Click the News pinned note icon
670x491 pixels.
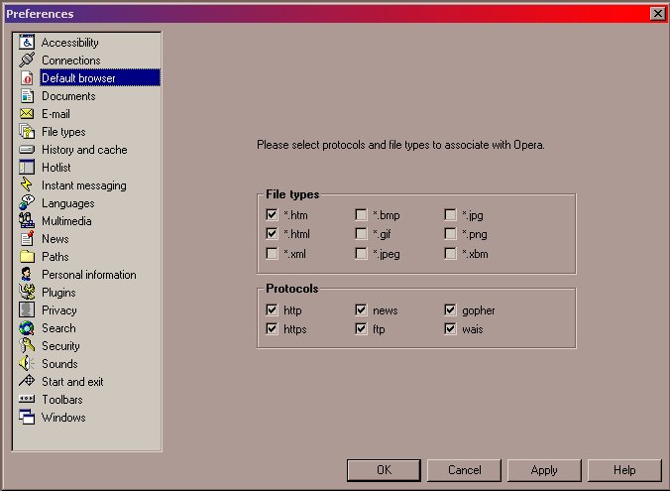point(27,239)
